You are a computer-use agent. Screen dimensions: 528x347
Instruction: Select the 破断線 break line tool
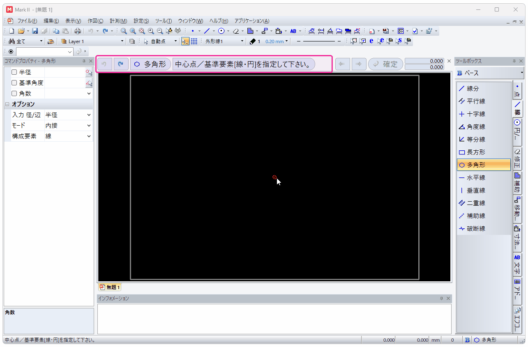pyautogui.click(x=476, y=228)
